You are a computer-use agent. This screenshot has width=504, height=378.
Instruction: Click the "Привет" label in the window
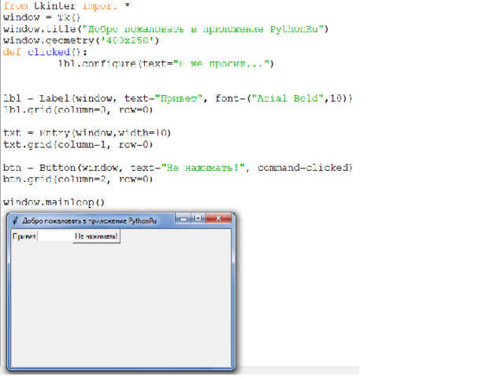(22, 236)
